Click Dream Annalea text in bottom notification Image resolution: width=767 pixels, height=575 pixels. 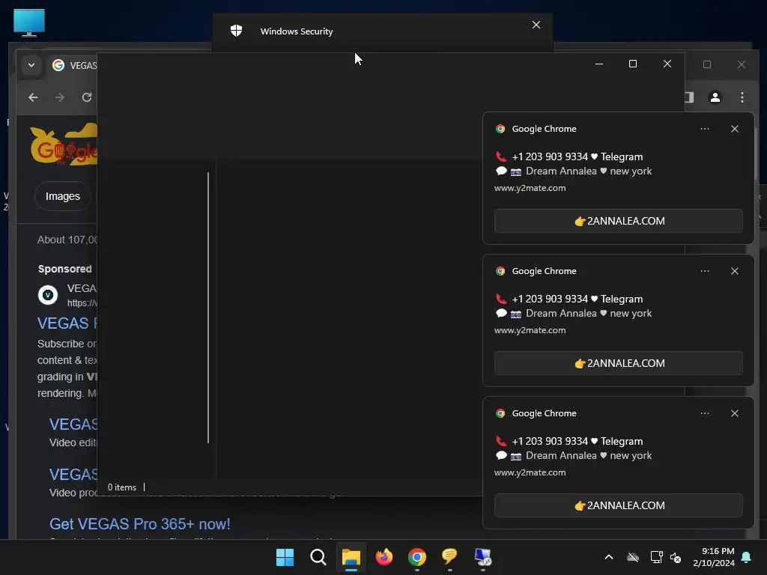pos(561,455)
